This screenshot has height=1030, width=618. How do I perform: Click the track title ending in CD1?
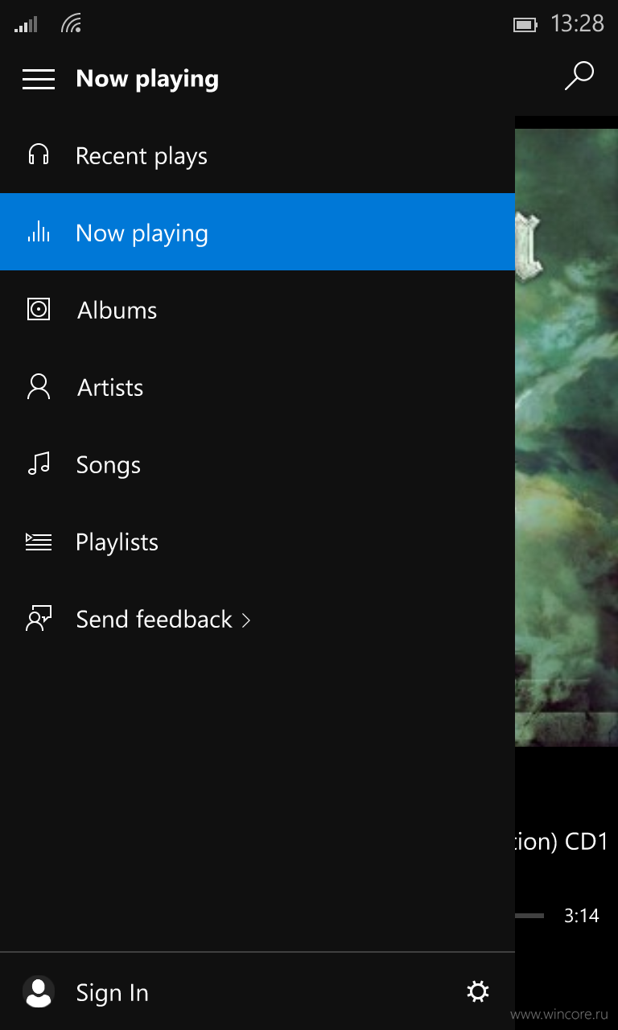click(562, 842)
